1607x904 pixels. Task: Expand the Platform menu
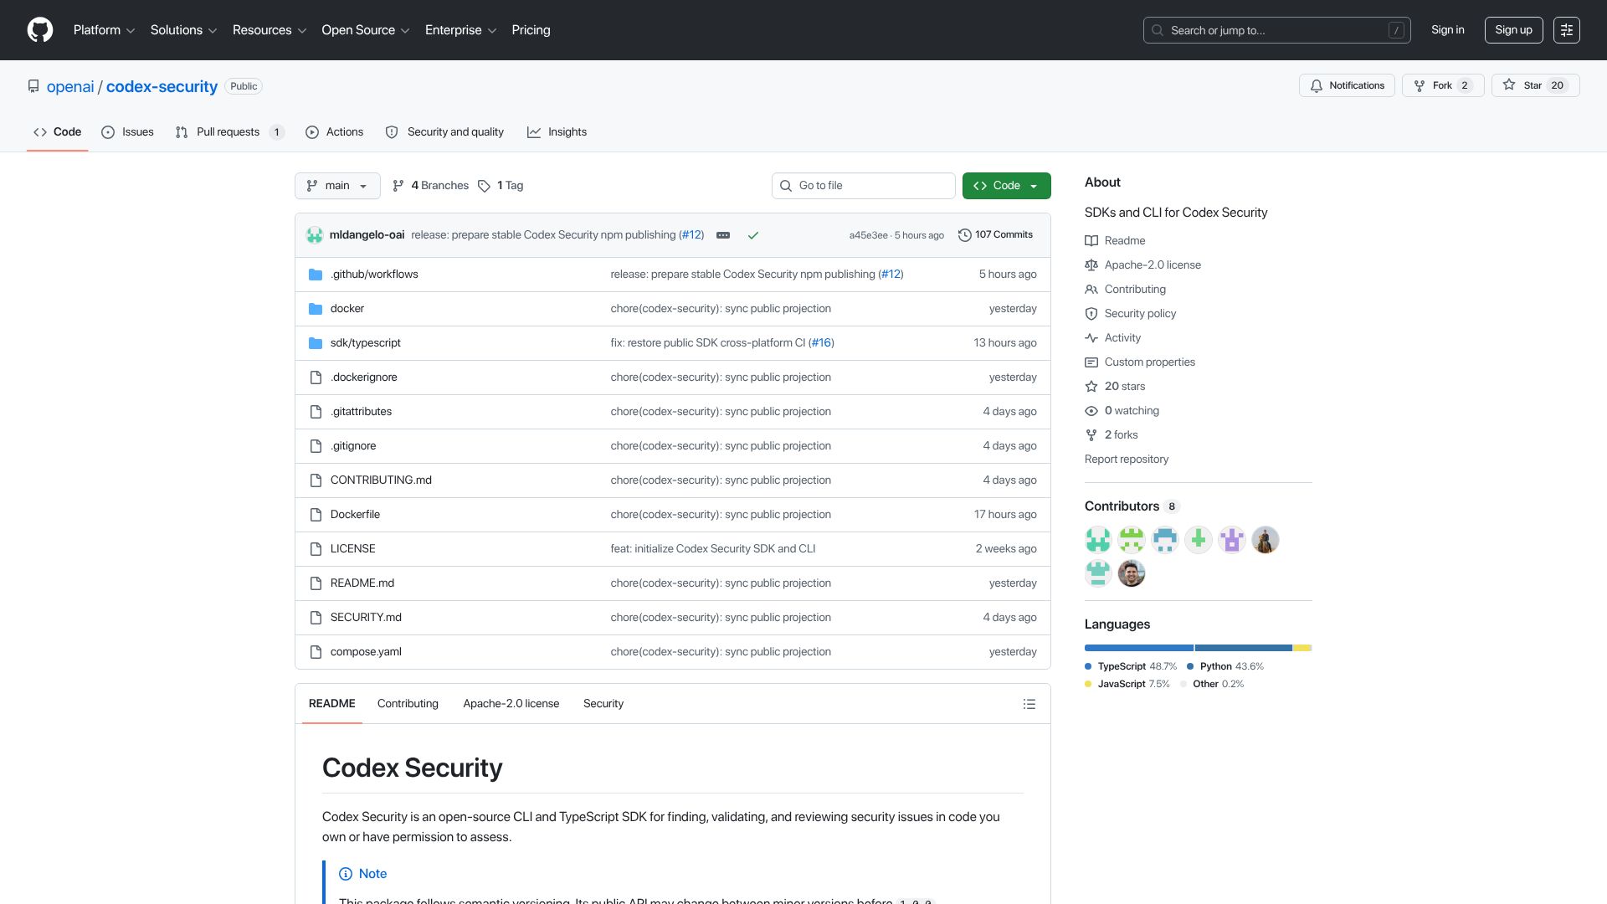pyautogui.click(x=104, y=30)
